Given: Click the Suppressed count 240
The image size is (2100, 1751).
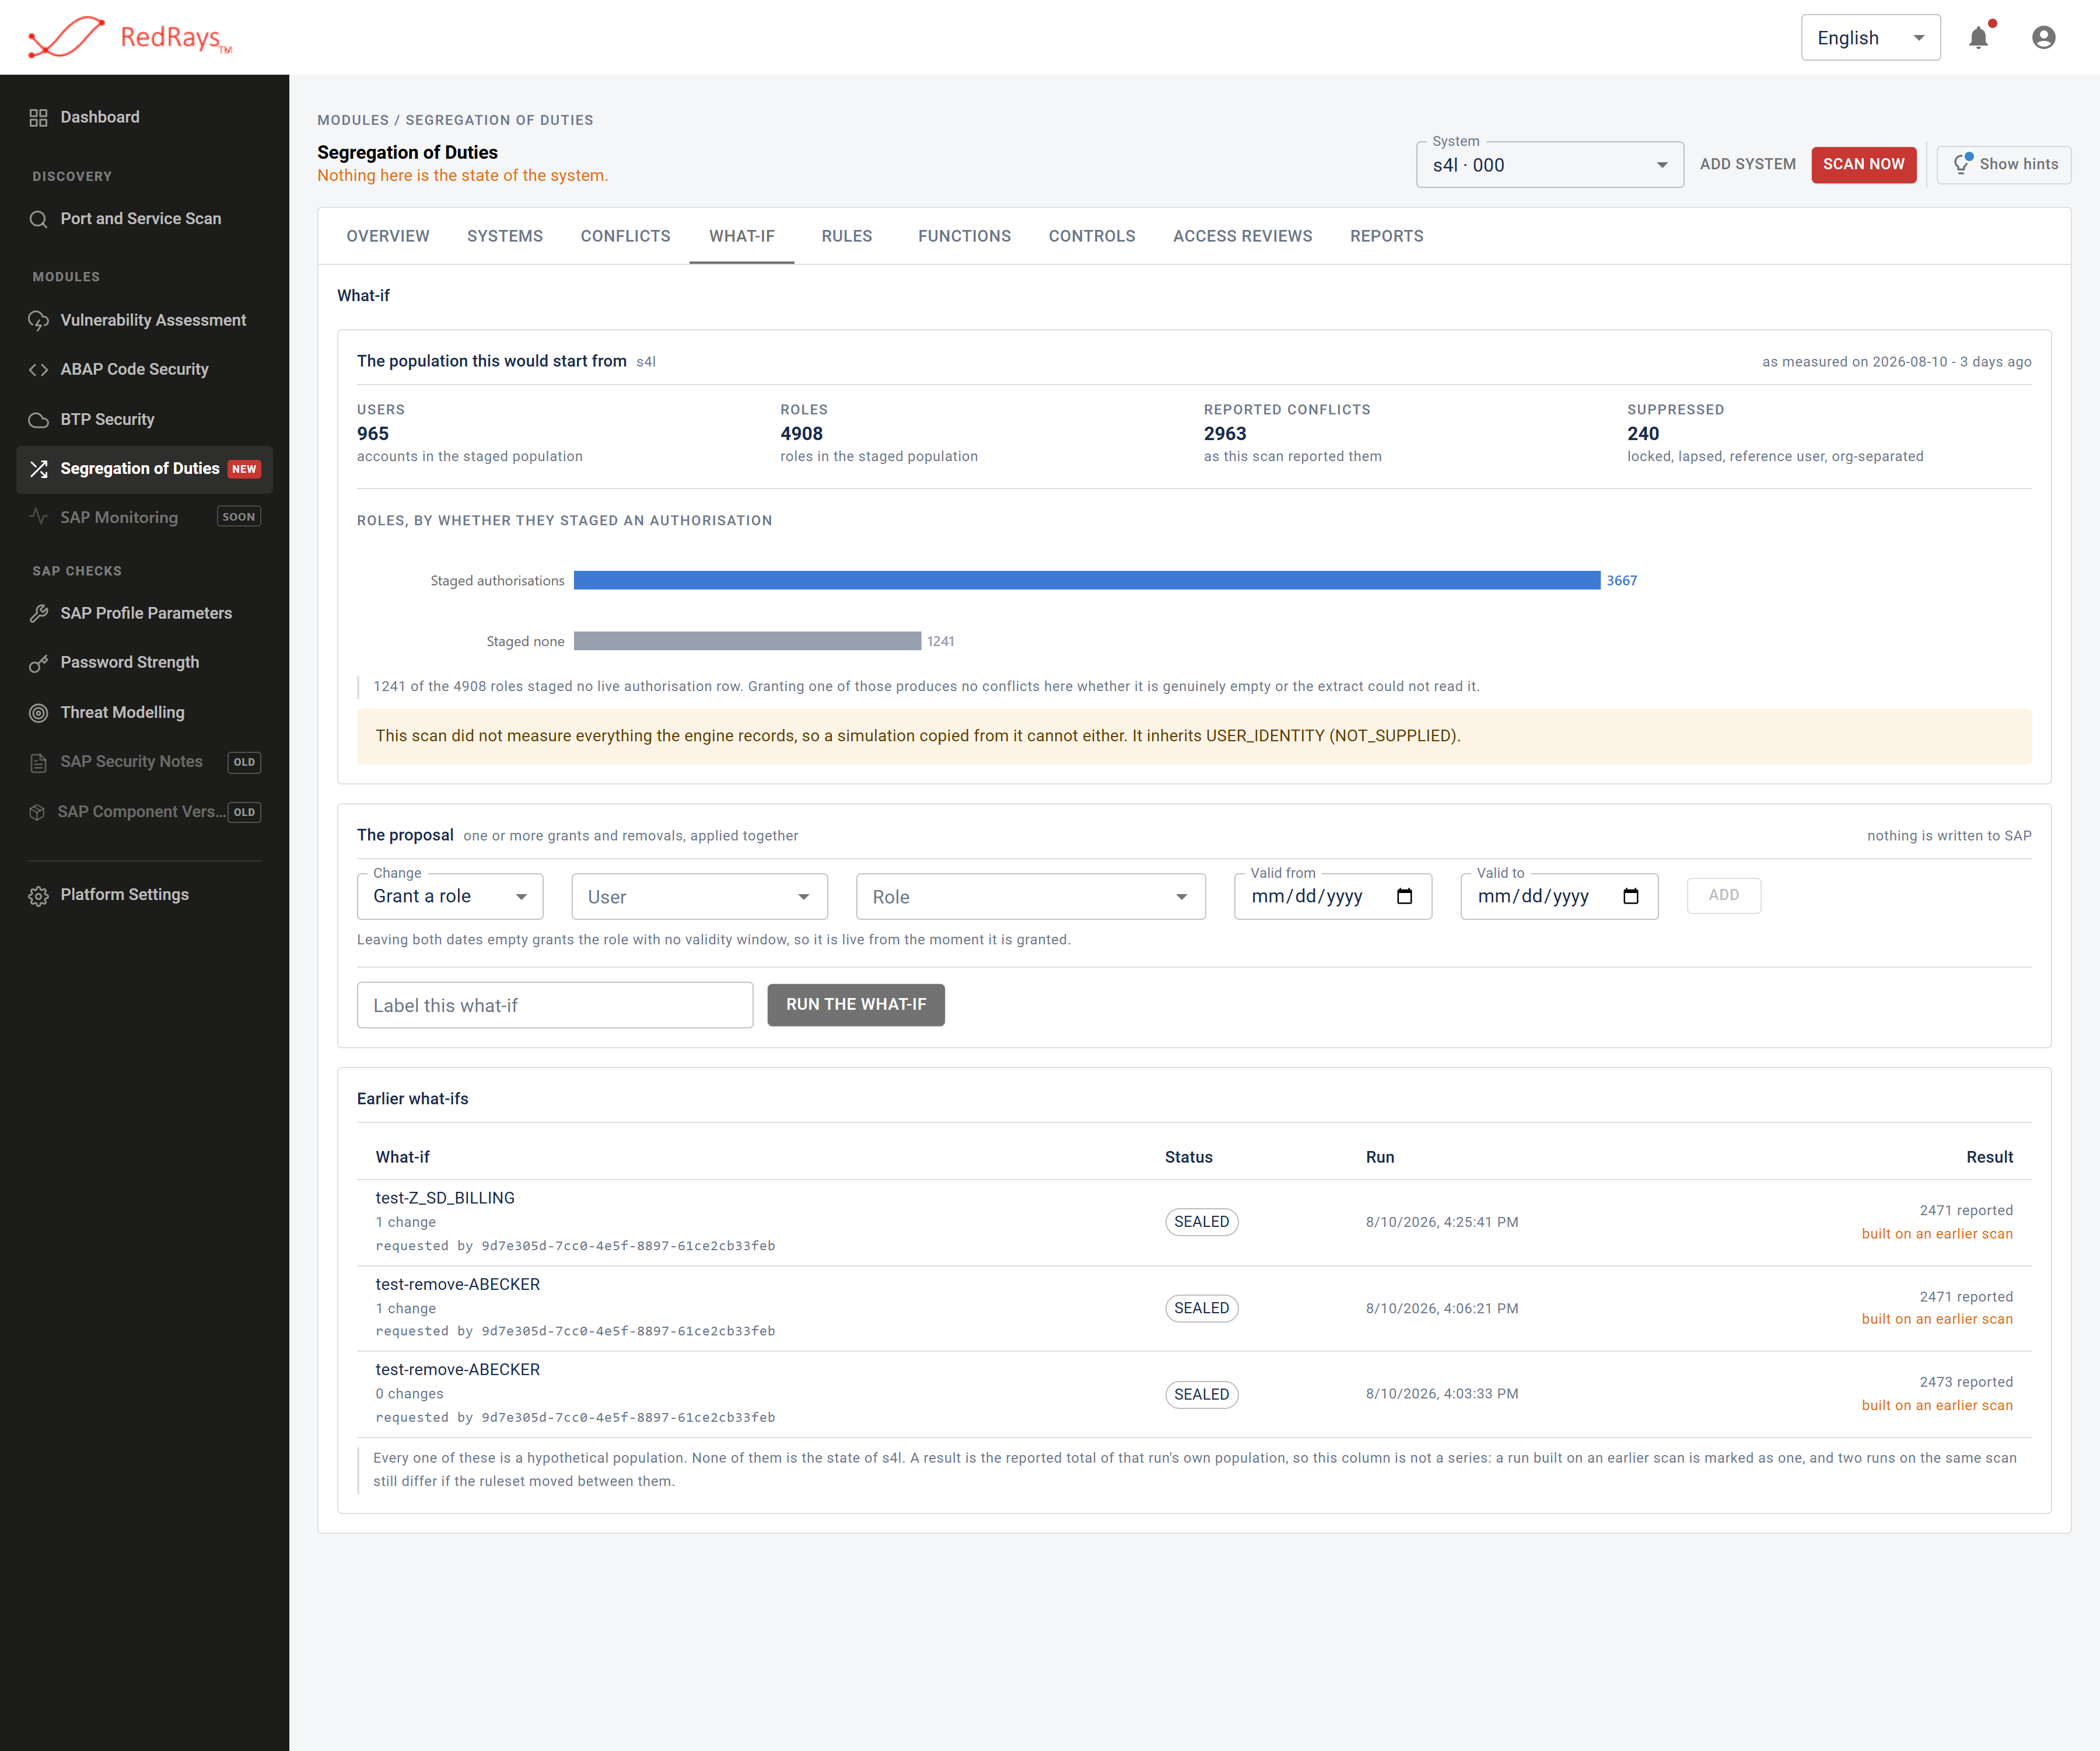Looking at the screenshot, I should pos(1643,434).
